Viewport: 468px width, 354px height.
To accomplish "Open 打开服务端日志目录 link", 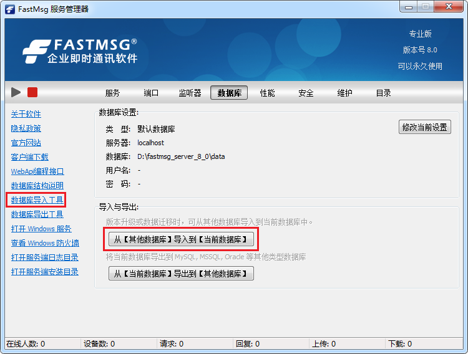I will [x=45, y=257].
